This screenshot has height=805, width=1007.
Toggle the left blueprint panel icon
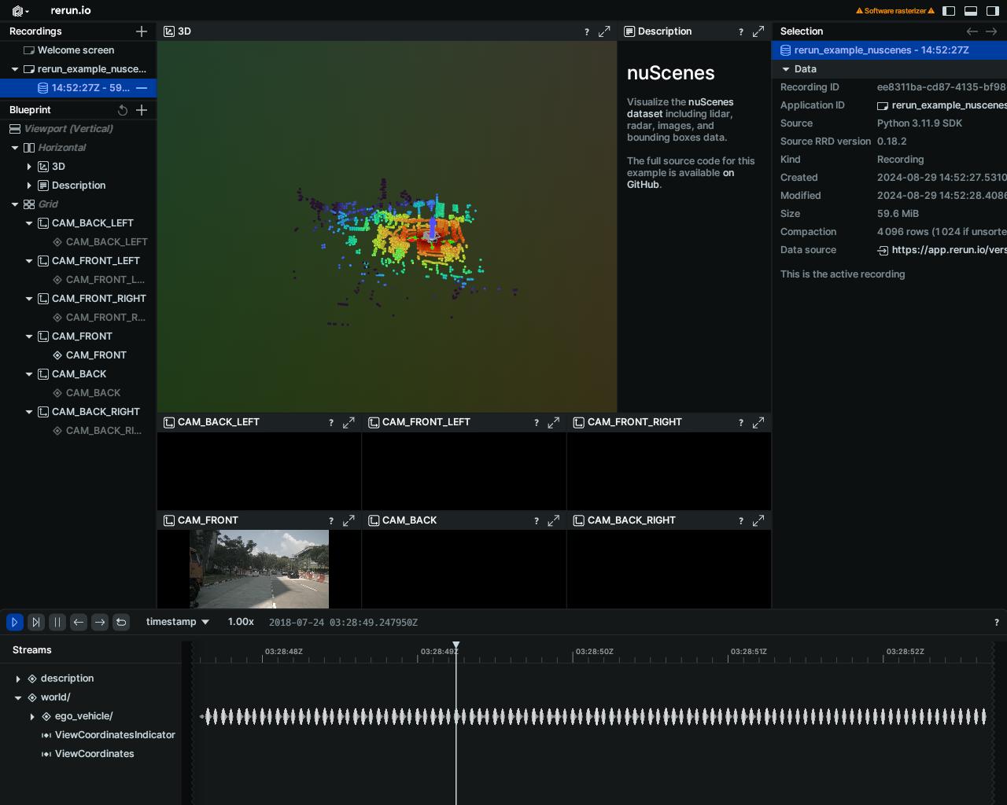[x=949, y=11]
